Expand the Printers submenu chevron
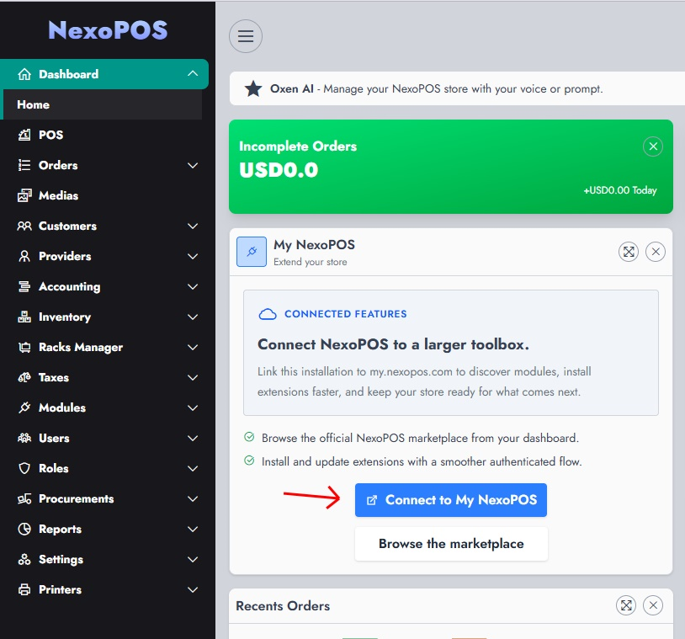 tap(193, 589)
